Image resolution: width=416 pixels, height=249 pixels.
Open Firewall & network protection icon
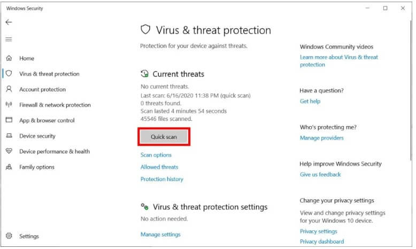[x=9, y=105]
